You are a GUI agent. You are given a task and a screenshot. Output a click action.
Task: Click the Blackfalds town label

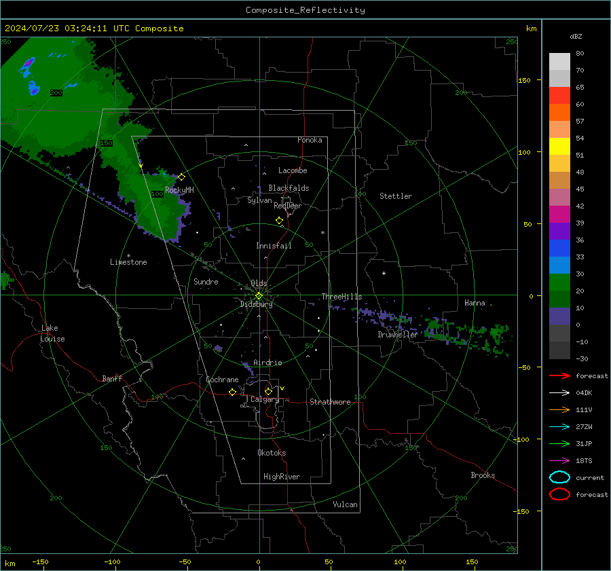(289, 188)
